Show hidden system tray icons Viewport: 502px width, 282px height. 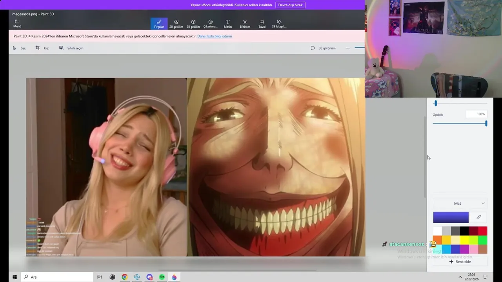pos(460,277)
